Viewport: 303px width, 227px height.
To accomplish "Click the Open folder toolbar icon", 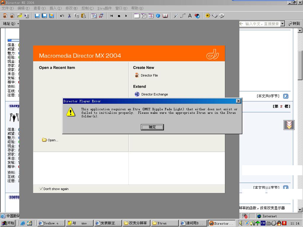I will (x=19, y=16).
